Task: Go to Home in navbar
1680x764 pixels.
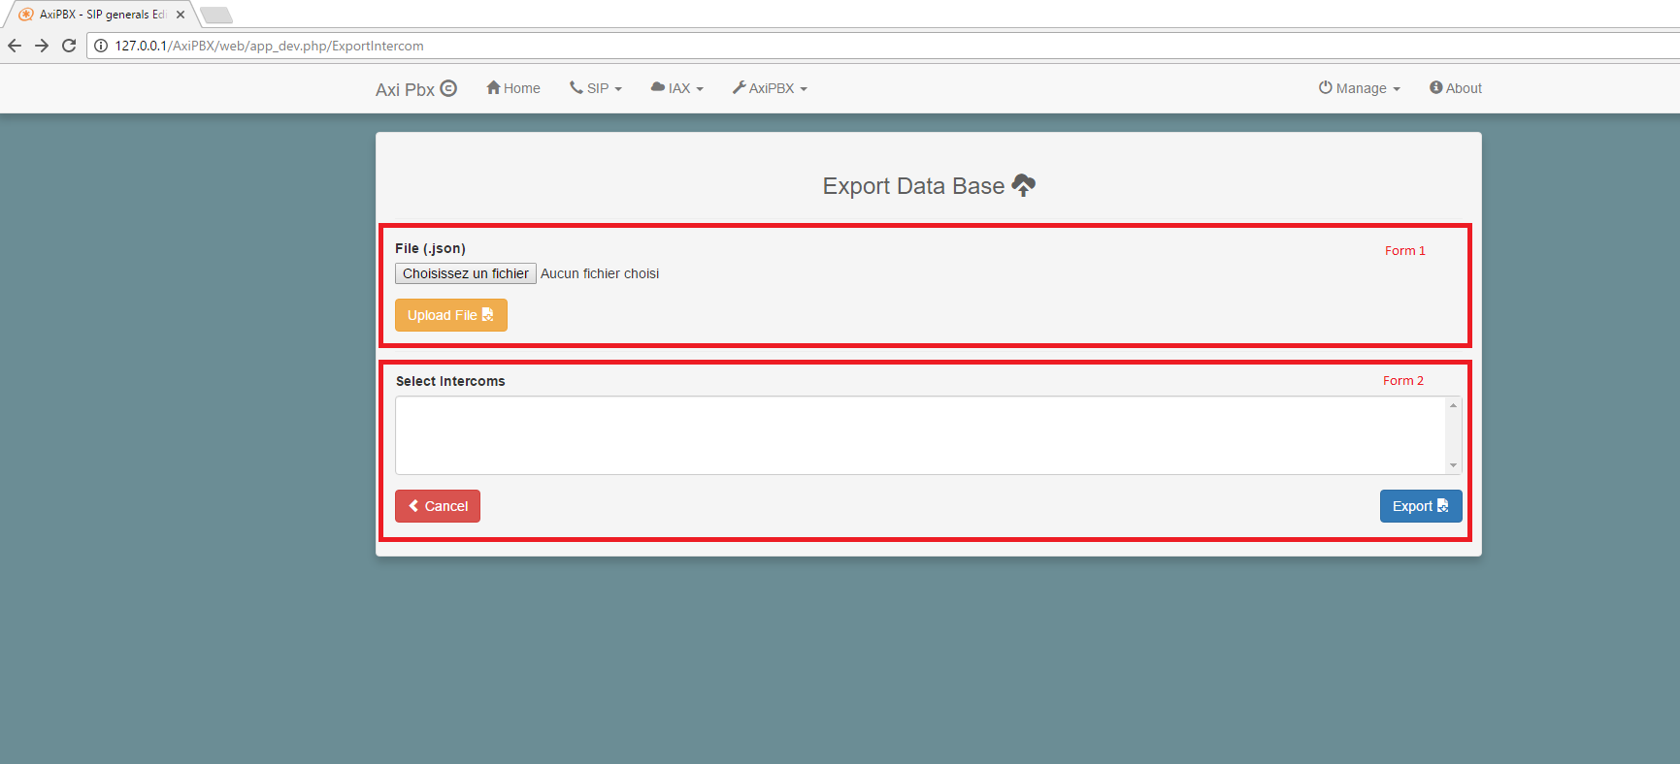Action: pyautogui.click(x=513, y=88)
